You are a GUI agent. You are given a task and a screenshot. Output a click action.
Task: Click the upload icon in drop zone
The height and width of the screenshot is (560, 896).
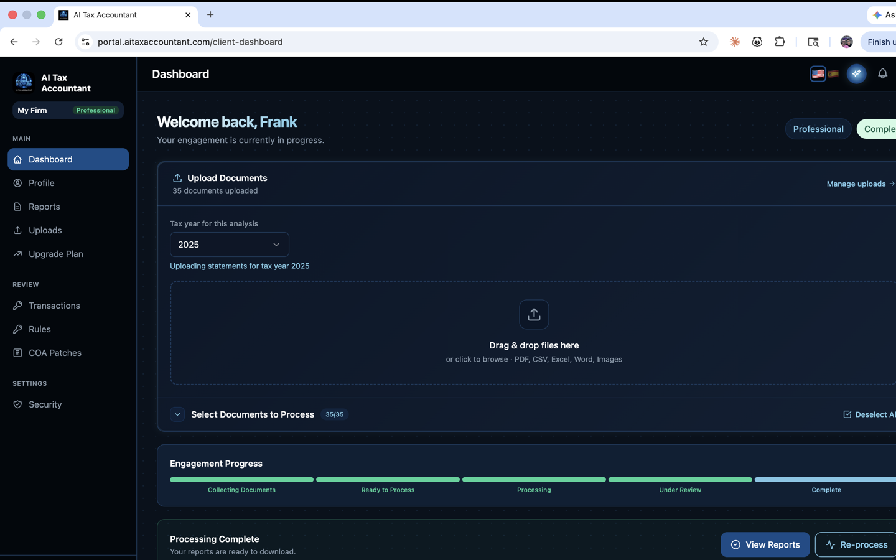point(534,315)
